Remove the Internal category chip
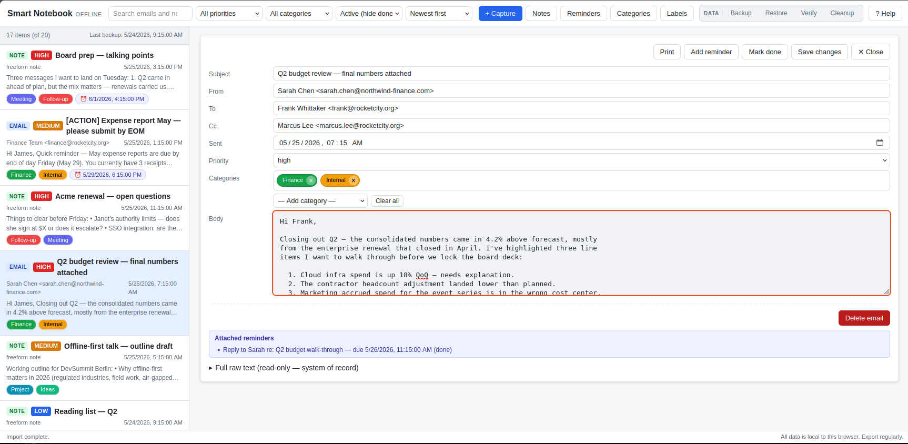Viewport: 908px width, 444px height. (x=354, y=180)
